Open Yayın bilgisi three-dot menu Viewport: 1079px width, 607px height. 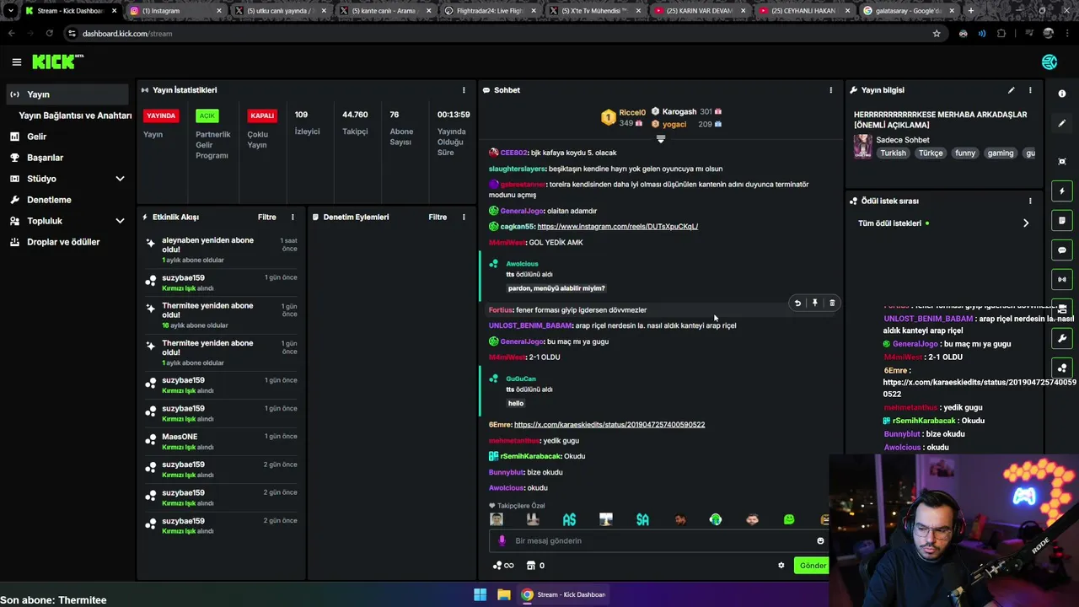(x=1030, y=90)
